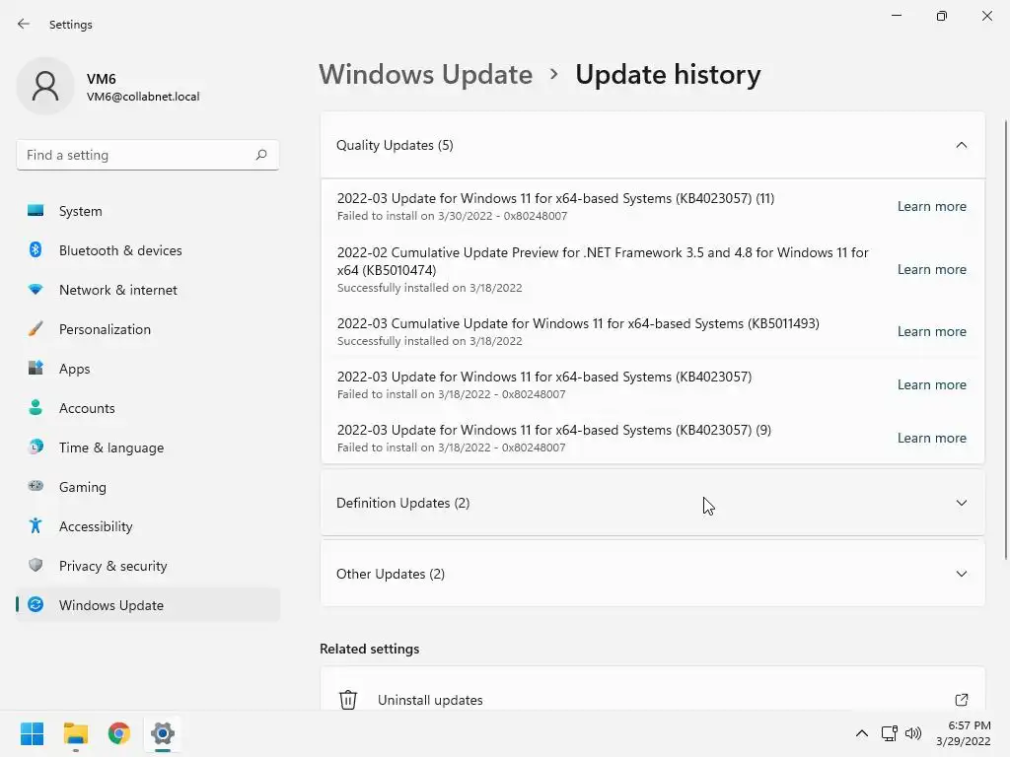
Task: Open the volume speaker tray icon
Action: 913,733
